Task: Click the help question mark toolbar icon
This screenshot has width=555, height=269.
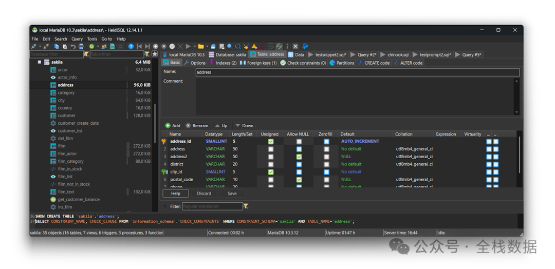Action: point(131,46)
